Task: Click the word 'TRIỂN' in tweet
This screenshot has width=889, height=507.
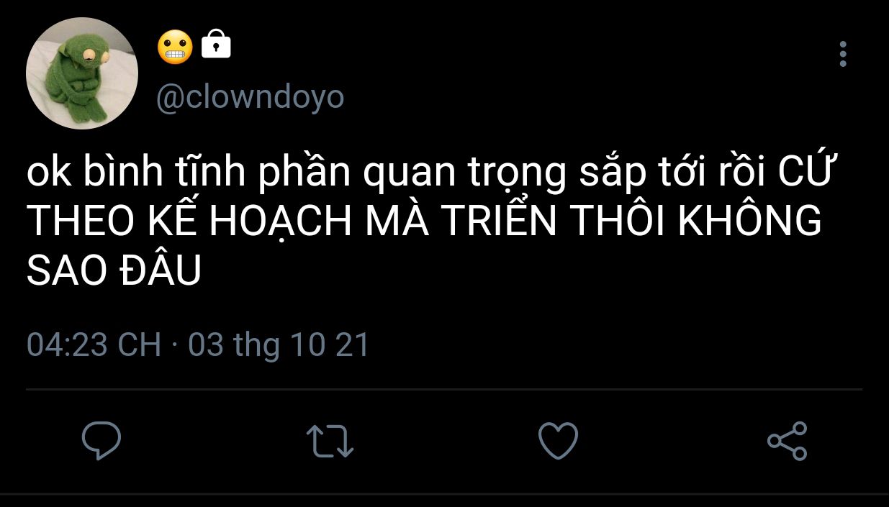Action: point(499,223)
